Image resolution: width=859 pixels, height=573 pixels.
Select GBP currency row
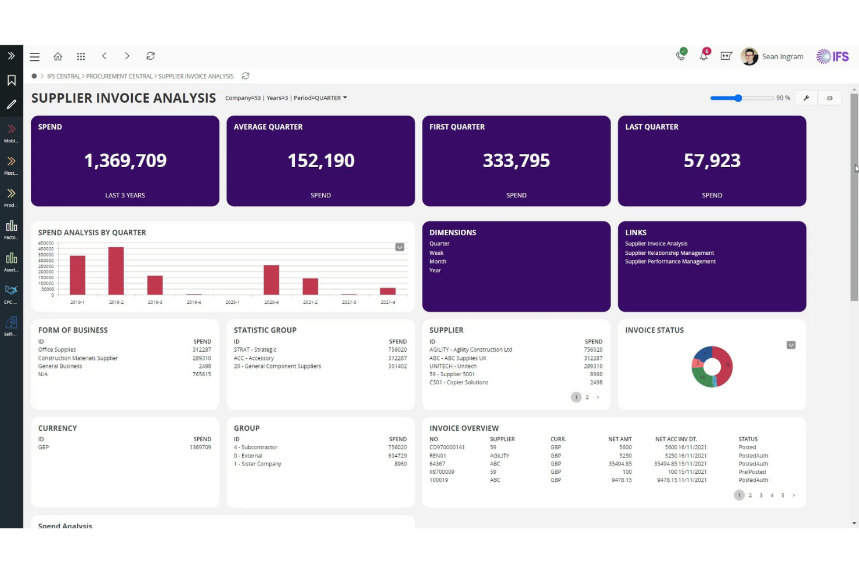point(125,448)
